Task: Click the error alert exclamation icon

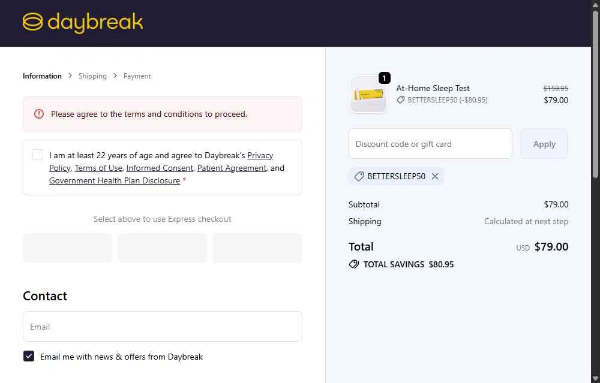Action: [39, 114]
